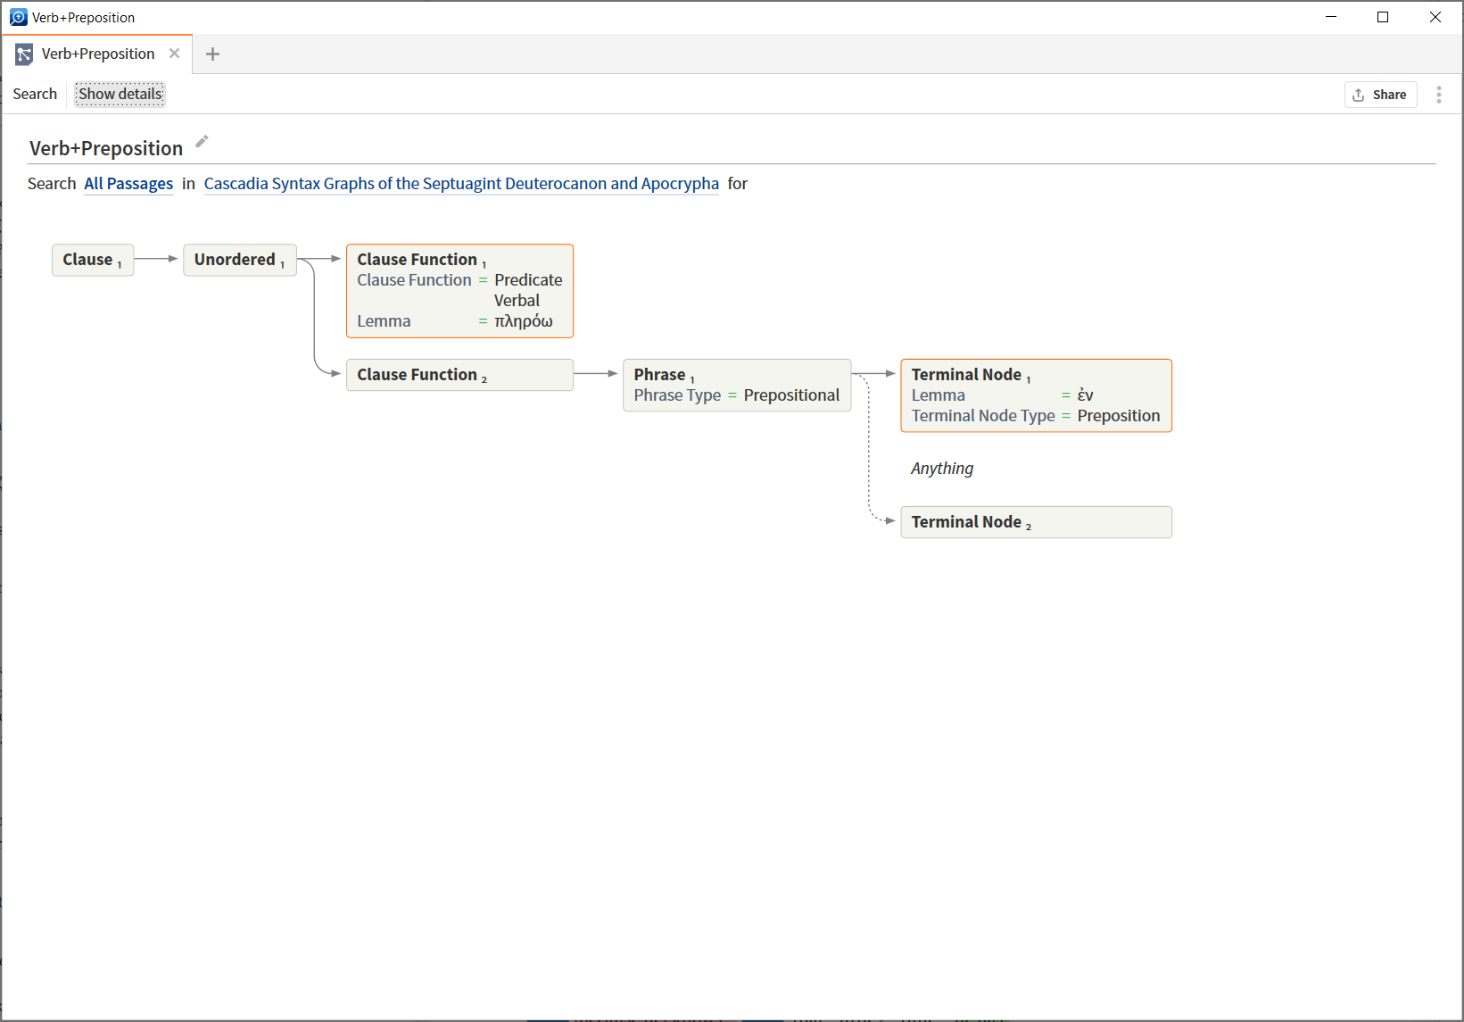Select the Terminal Node 2 box

(1035, 522)
